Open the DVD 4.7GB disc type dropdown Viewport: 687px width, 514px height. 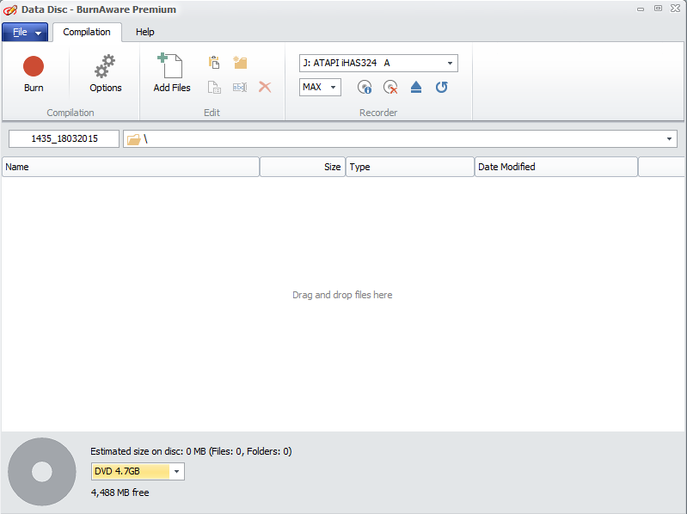(x=138, y=472)
